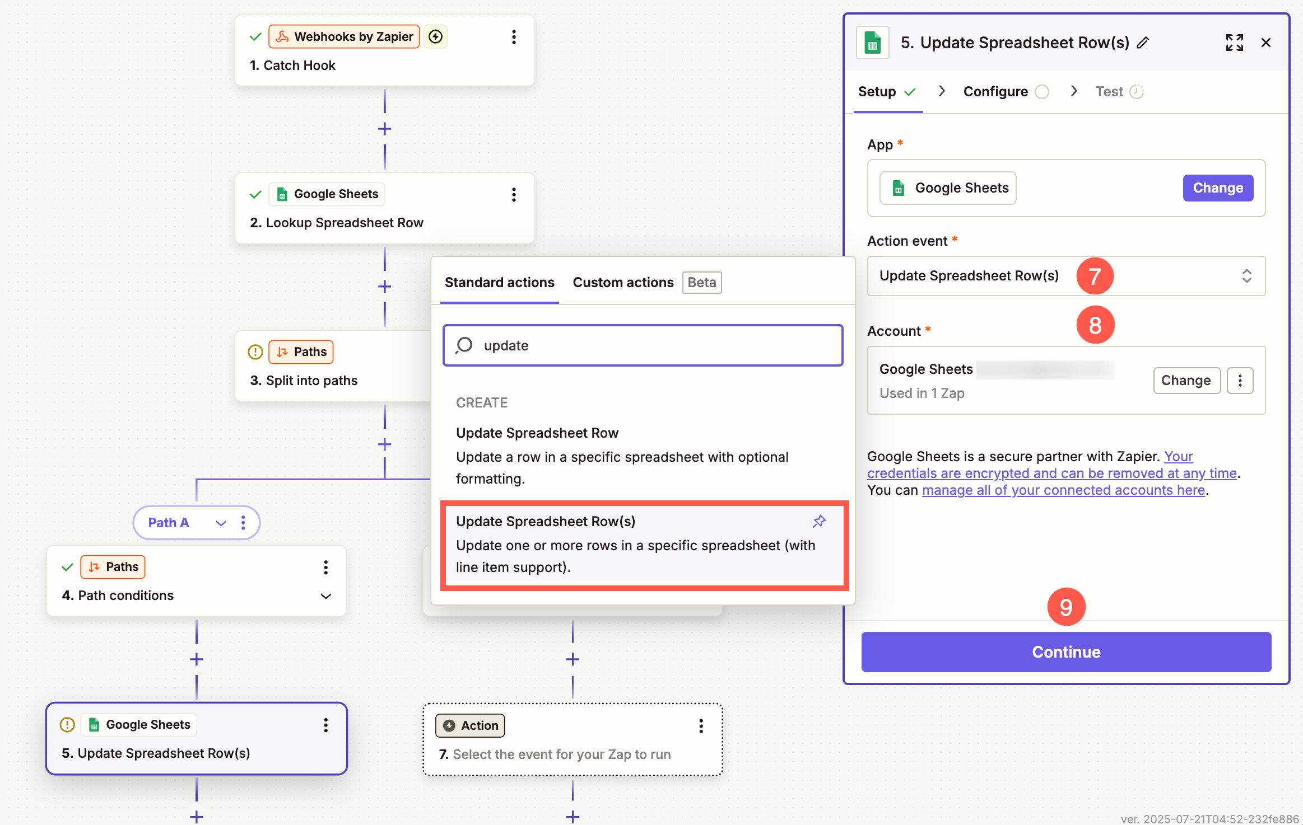Open account three-dot options menu
The image size is (1303, 825).
[x=1240, y=381]
